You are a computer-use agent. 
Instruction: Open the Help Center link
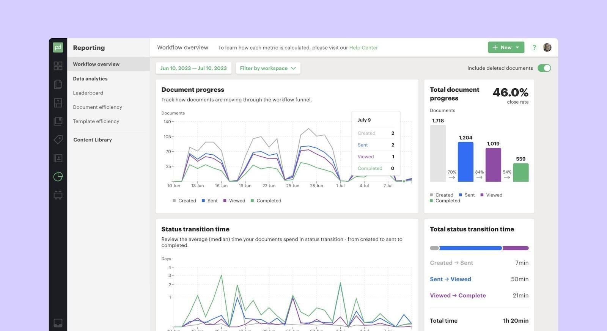363,48
